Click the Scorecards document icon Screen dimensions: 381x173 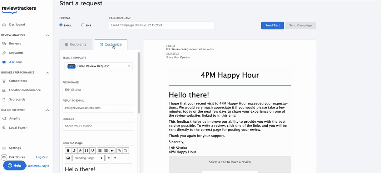click(4, 100)
